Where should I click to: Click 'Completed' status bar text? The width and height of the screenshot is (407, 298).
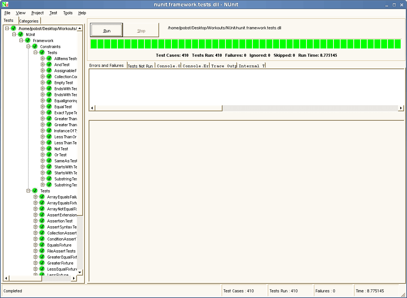pos(13,291)
